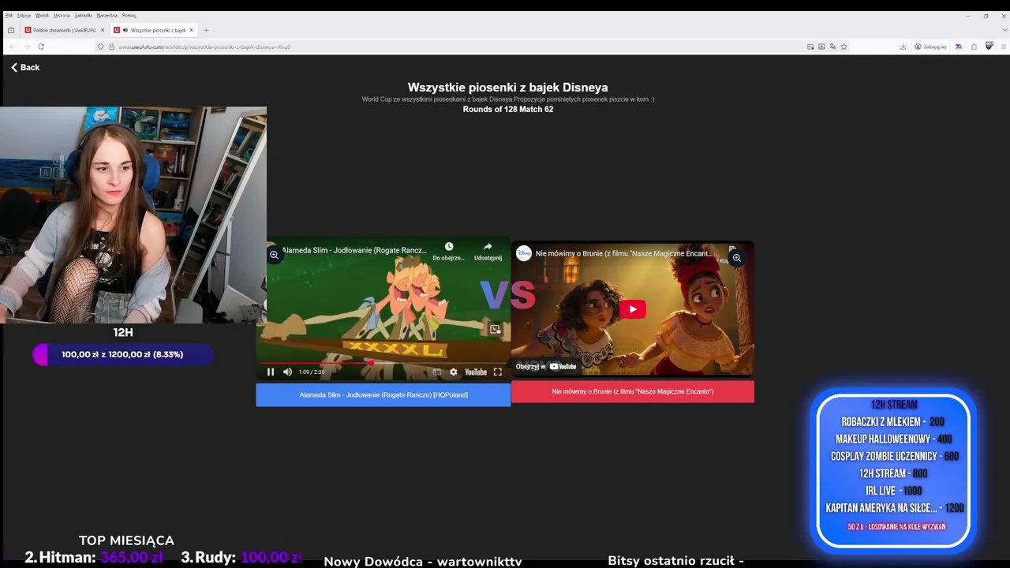The width and height of the screenshot is (1010, 568).
Task: Click the translate page icon
Action: click(832, 47)
